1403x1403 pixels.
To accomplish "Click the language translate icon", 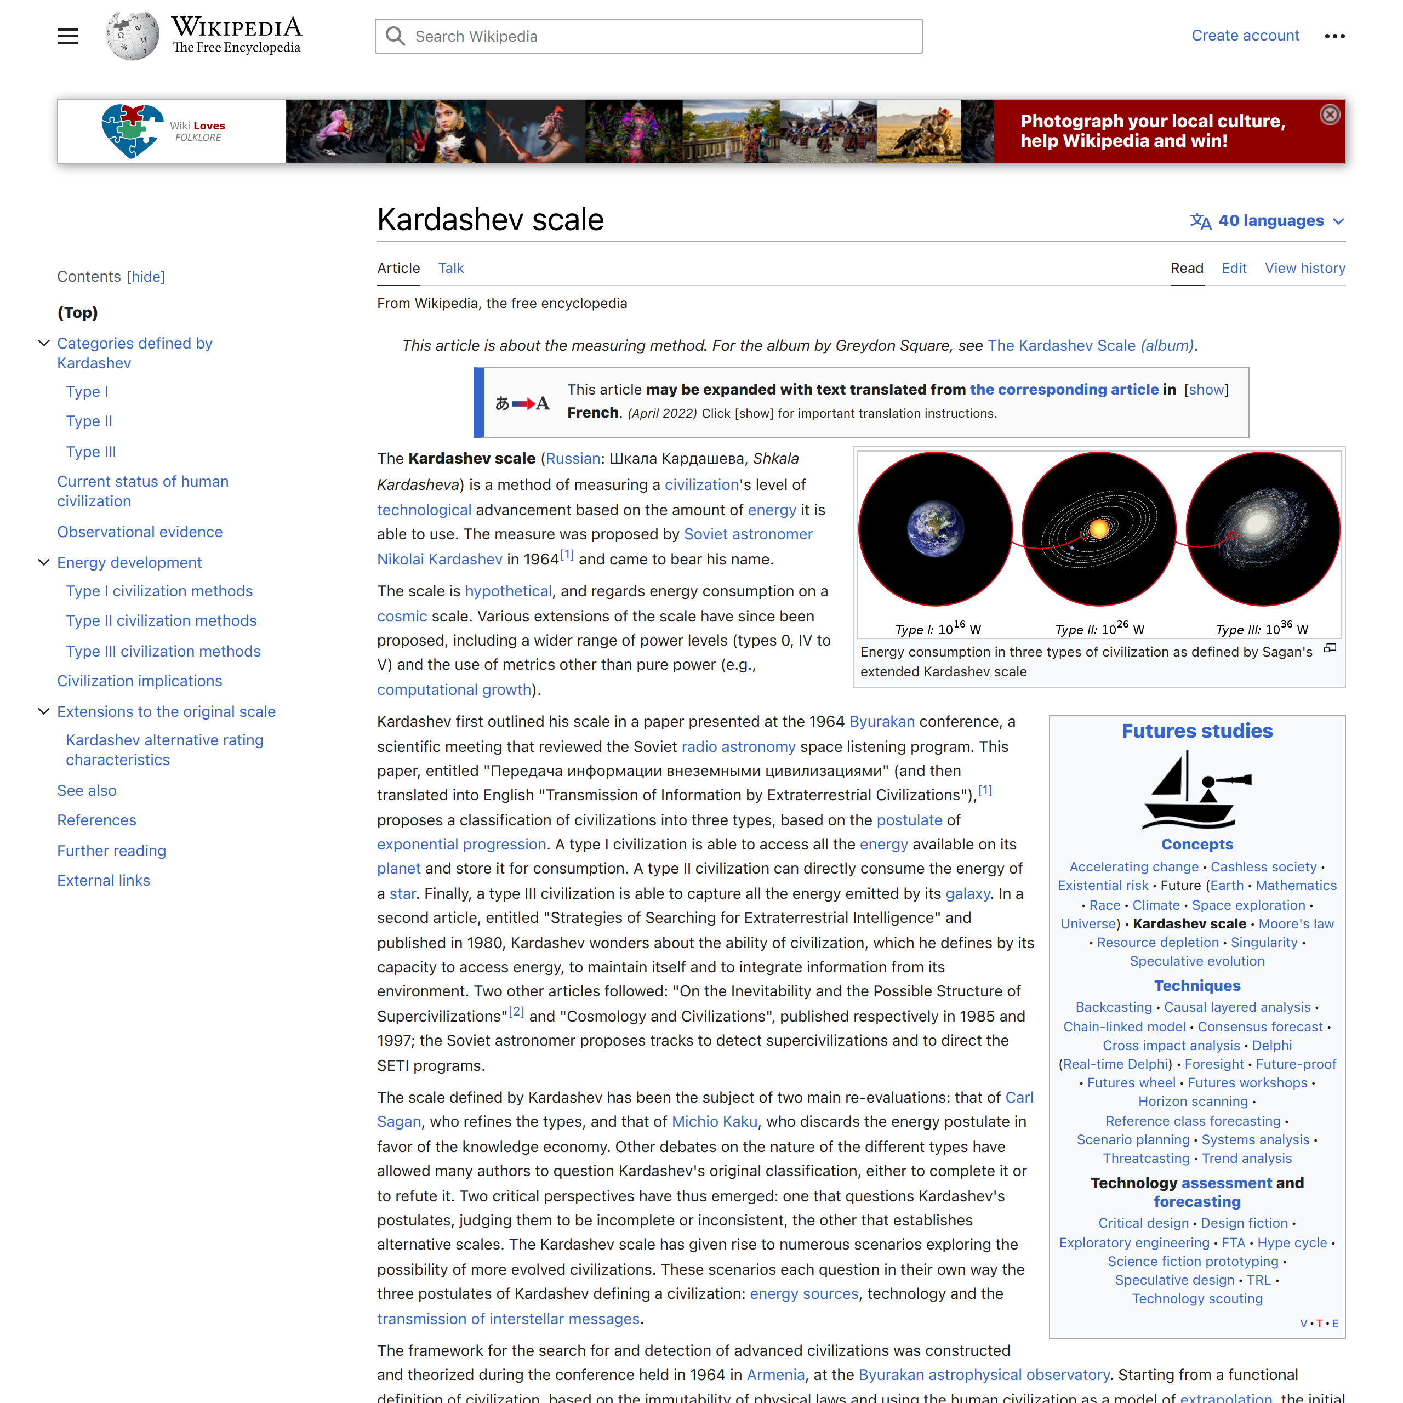I will point(1200,221).
